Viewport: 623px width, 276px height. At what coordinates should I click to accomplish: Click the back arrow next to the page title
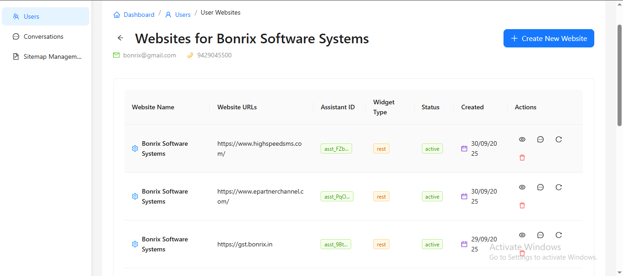(x=120, y=38)
